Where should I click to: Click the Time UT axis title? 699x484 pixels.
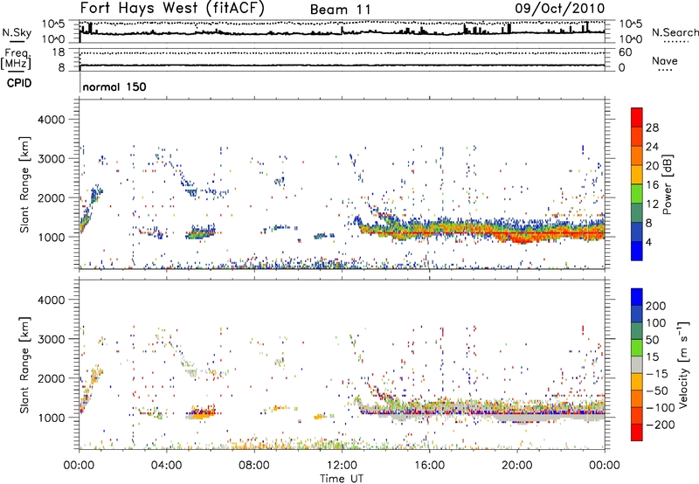coord(342,479)
